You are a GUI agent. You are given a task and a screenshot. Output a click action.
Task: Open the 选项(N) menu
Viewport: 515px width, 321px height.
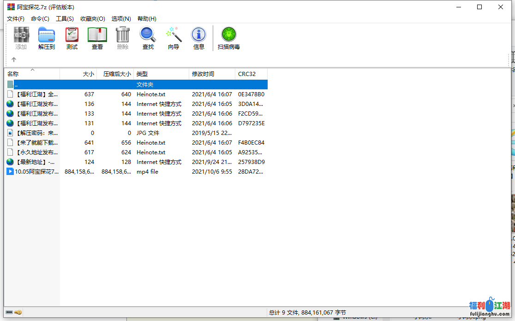(x=121, y=19)
